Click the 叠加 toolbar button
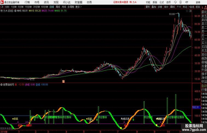Screen dimensions: 207x133 tap(154, 7)
